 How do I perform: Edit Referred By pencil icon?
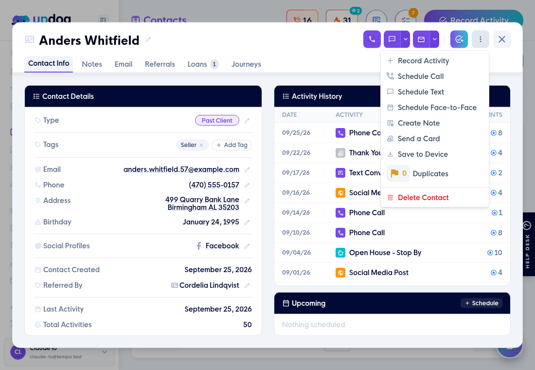(x=247, y=285)
